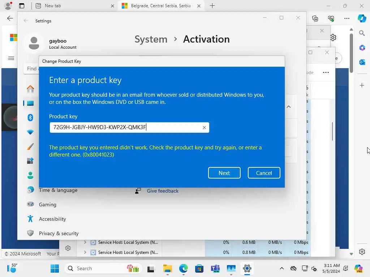Open Edge tab actions menu icon
The width and height of the screenshot is (370, 277).
tap(22, 6)
